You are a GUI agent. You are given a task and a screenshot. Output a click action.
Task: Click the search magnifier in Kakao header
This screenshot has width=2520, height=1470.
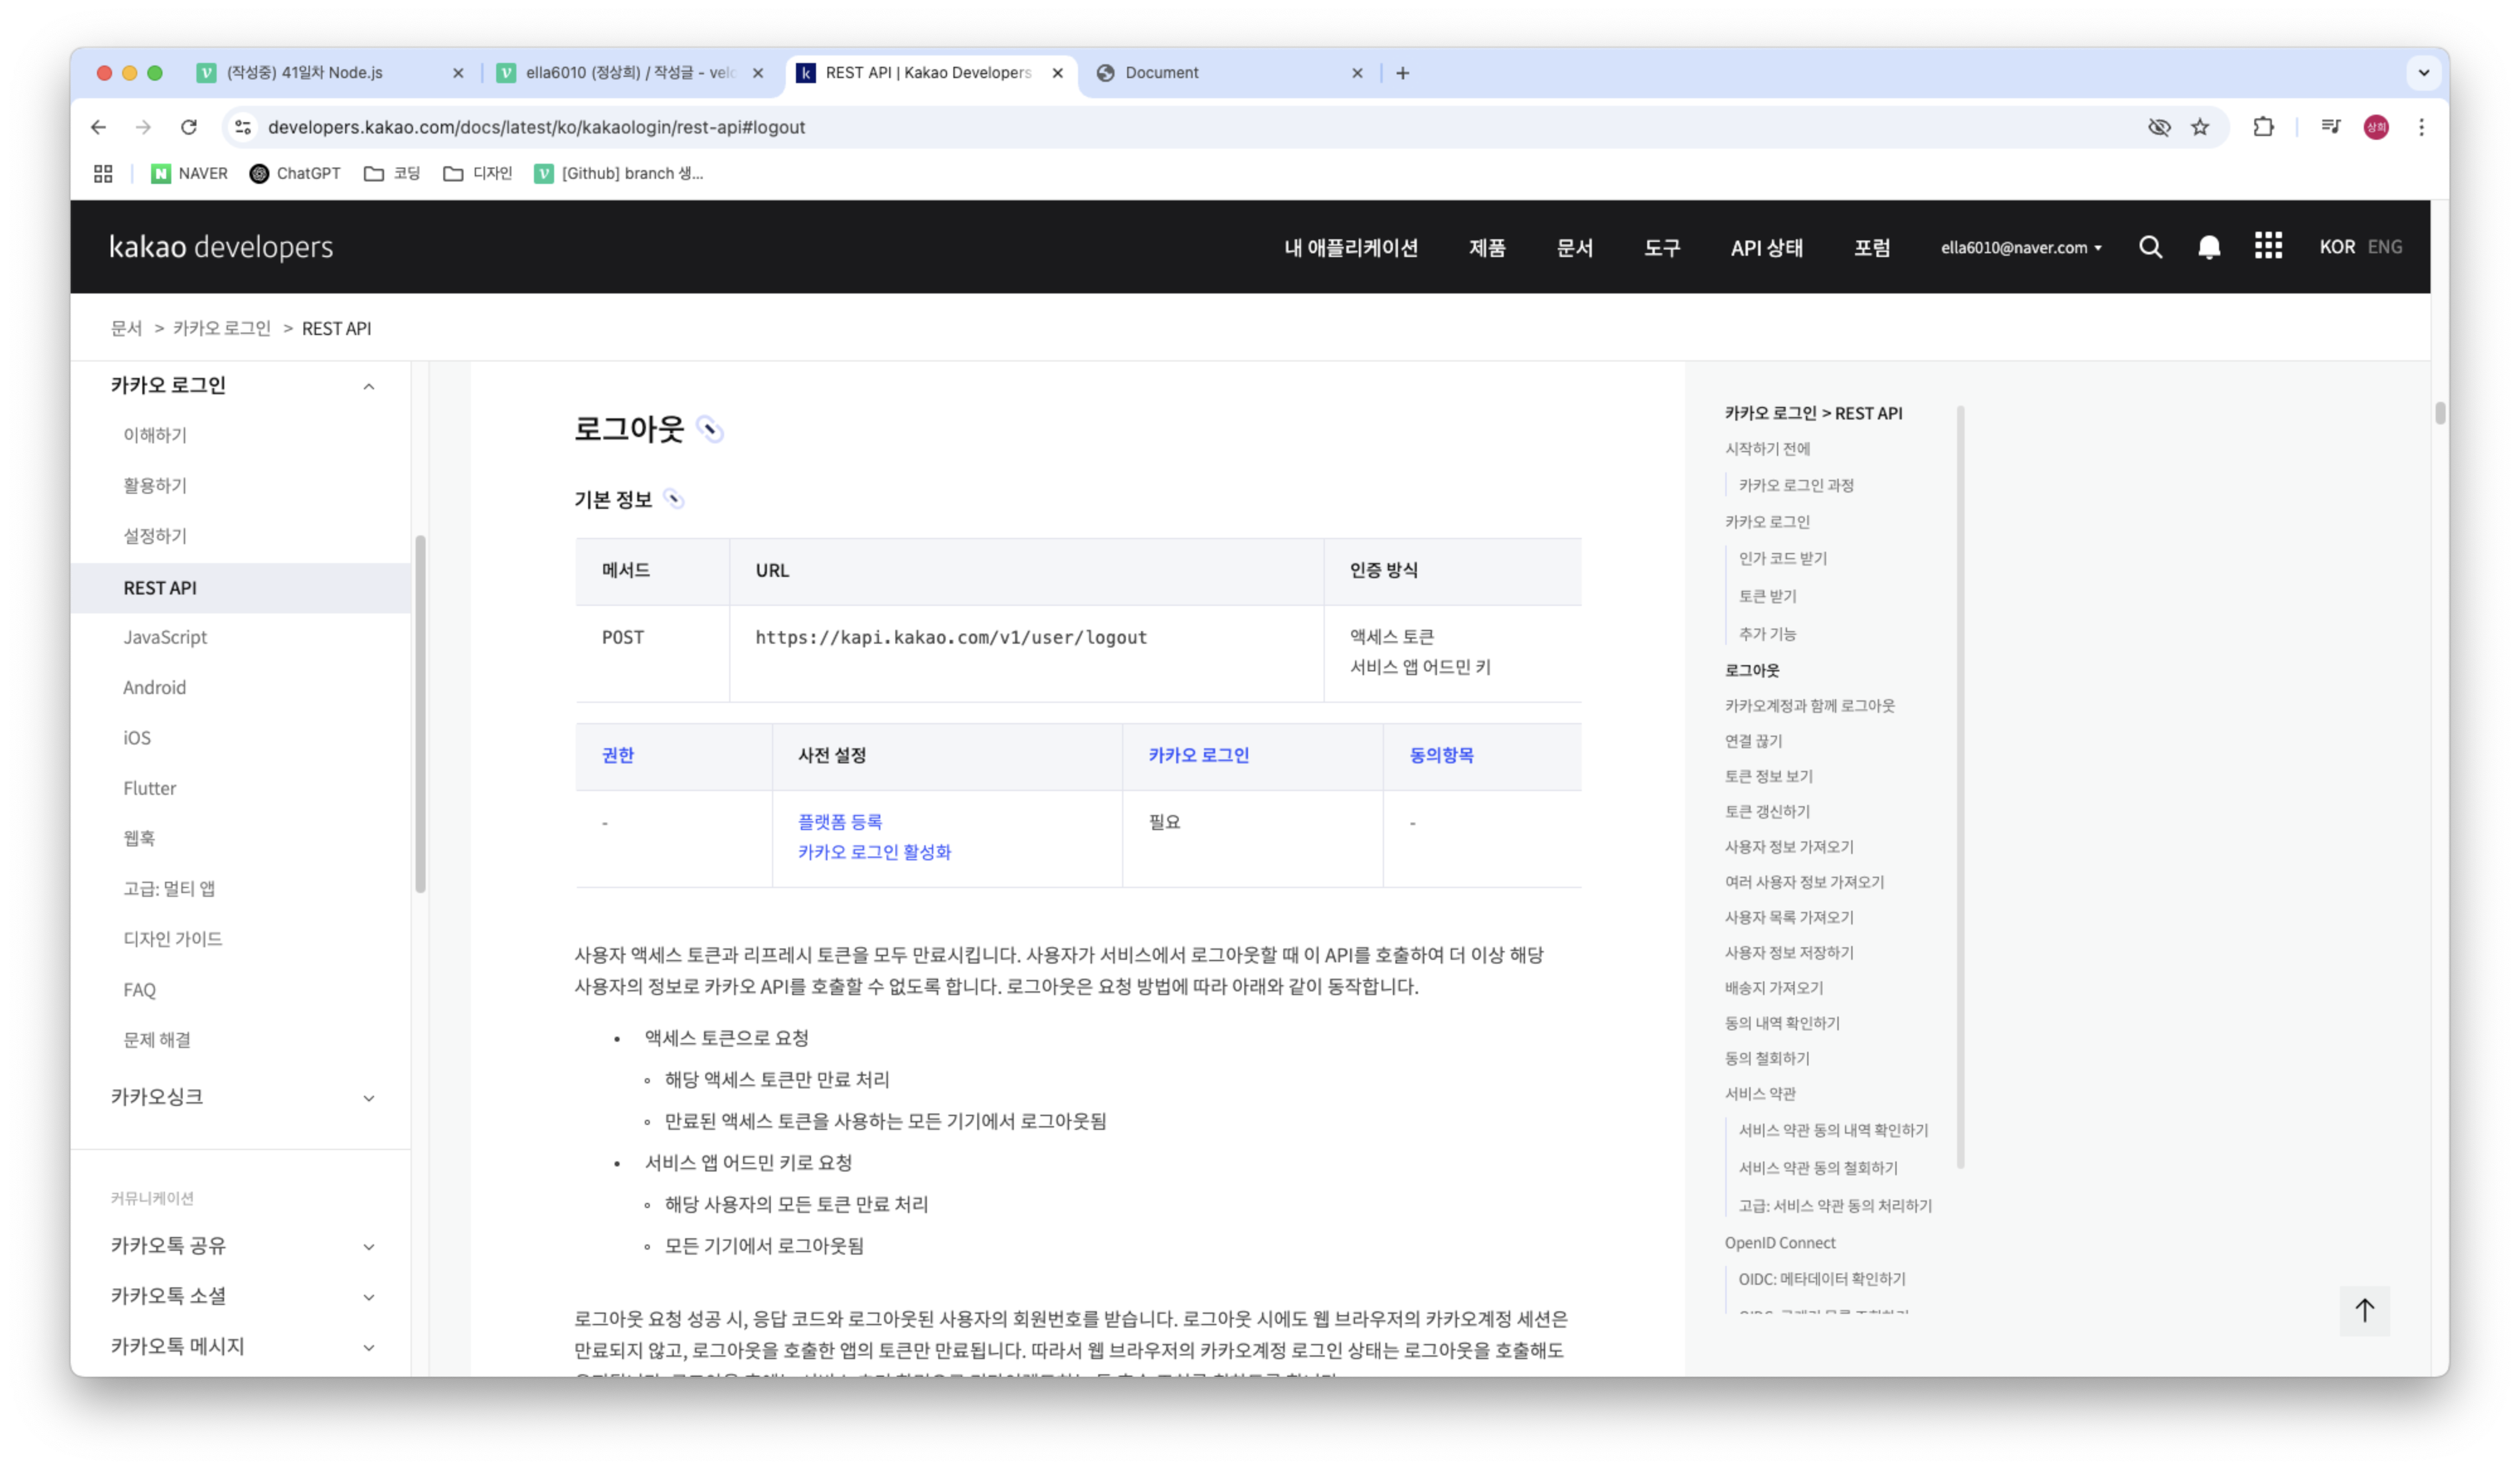(2150, 247)
